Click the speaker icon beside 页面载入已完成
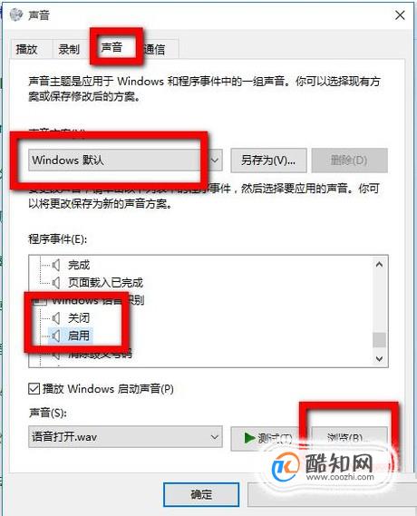 click(56, 283)
